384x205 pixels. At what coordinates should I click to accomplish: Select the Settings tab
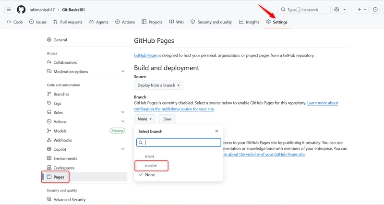coord(277,22)
